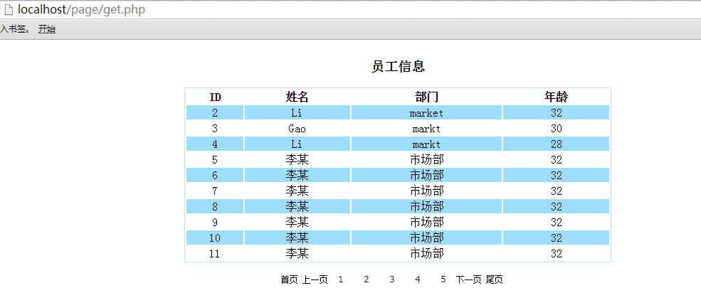Click ID cell 11

[215, 253]
